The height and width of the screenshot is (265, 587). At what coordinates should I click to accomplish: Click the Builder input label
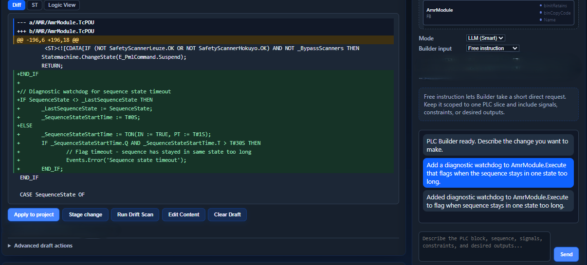point(435,49)
